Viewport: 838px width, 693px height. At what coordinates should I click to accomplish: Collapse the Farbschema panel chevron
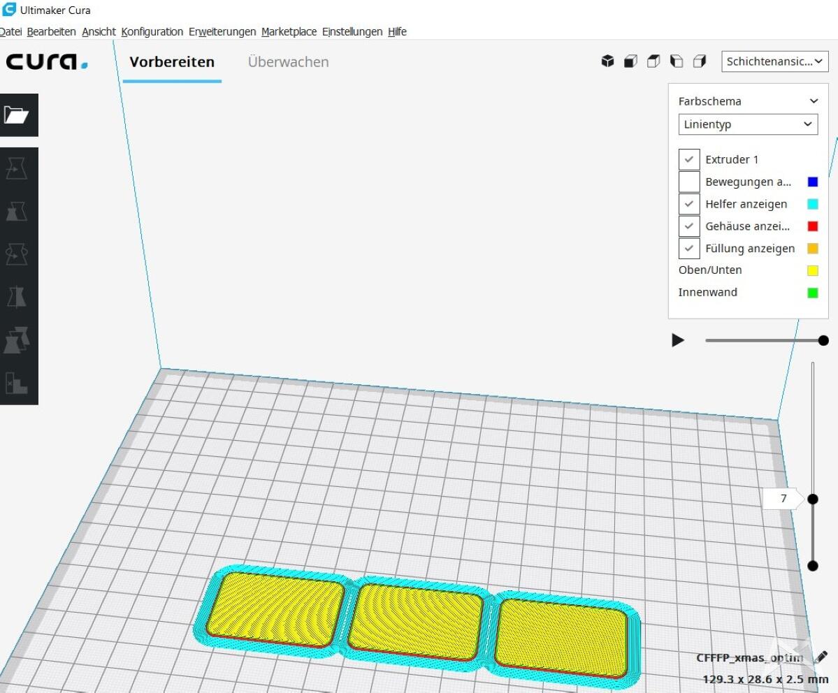[814, 101]
